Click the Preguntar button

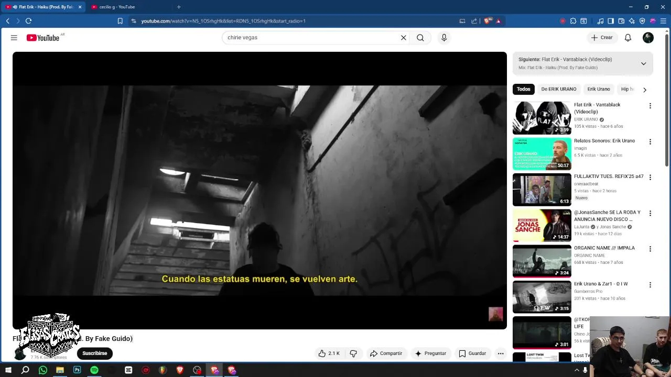click(x=430, y=353)
